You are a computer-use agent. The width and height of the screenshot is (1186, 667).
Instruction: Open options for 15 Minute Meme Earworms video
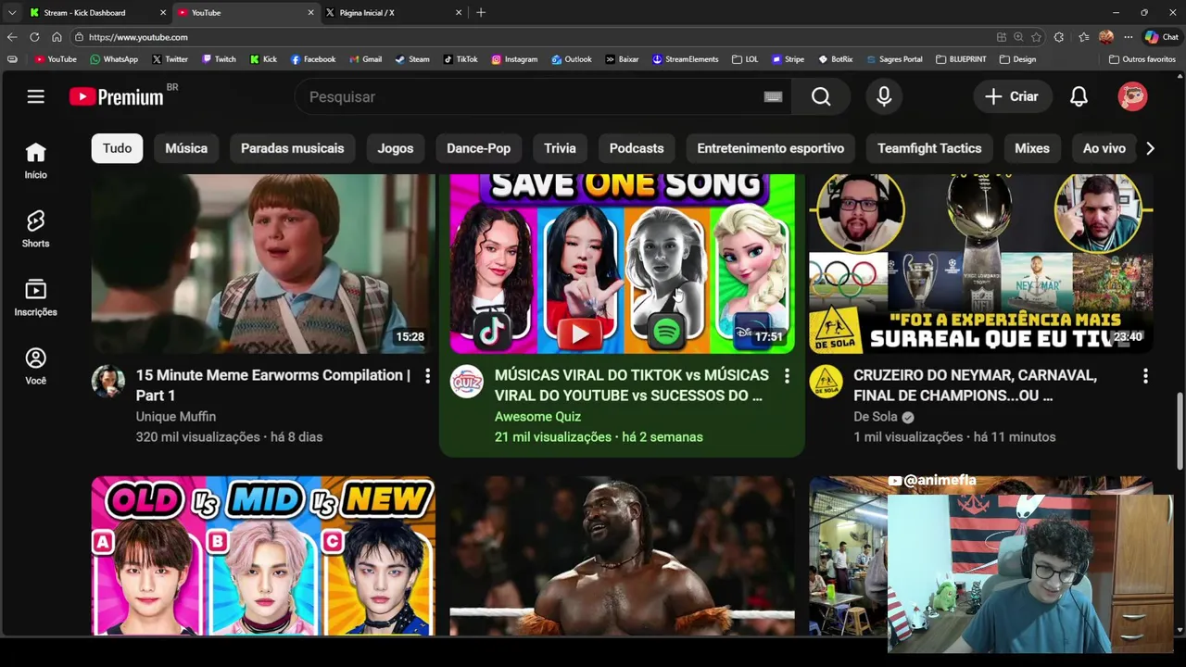(x=427, y=376)
